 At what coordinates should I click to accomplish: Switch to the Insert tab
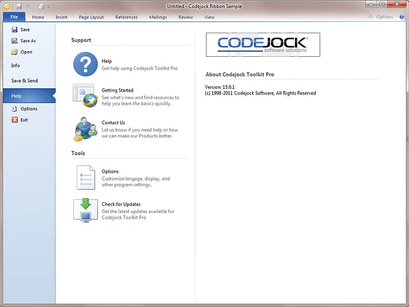61,17
